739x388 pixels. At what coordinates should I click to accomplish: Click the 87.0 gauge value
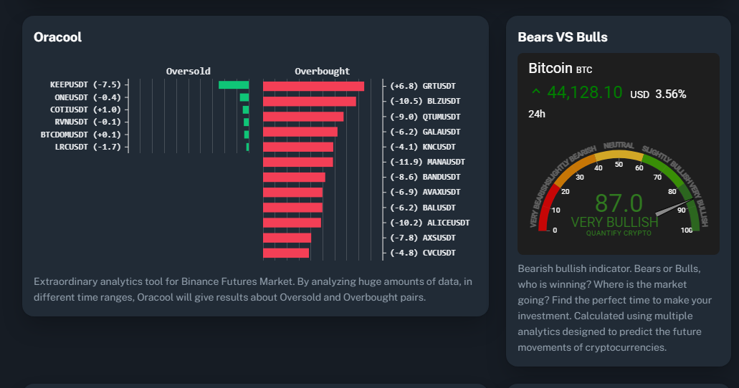coord(619,204)
